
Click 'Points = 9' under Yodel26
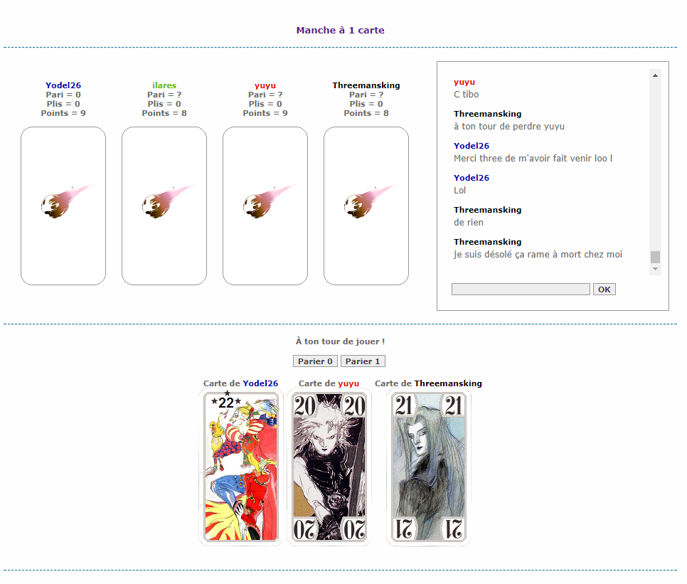63,113
